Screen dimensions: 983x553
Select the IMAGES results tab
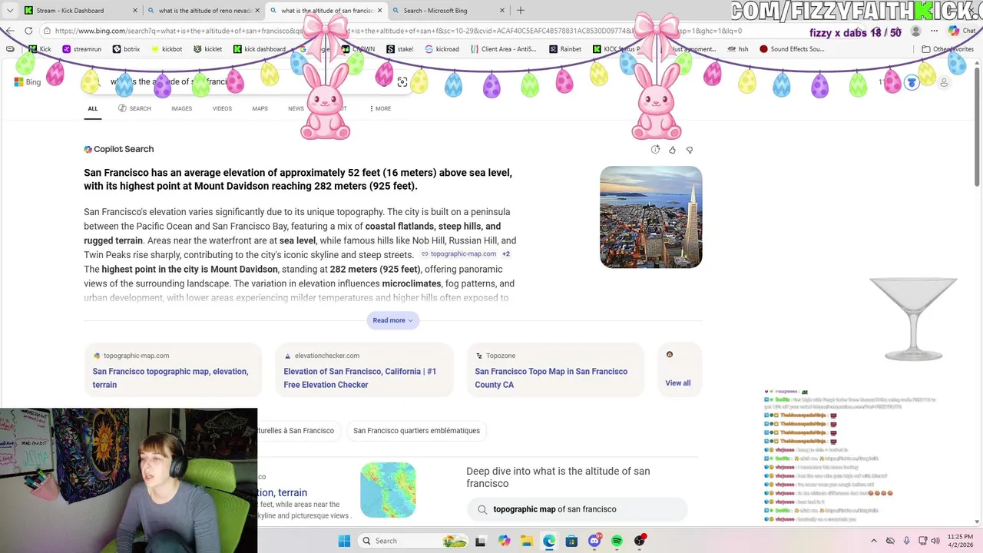coord(182,108)
